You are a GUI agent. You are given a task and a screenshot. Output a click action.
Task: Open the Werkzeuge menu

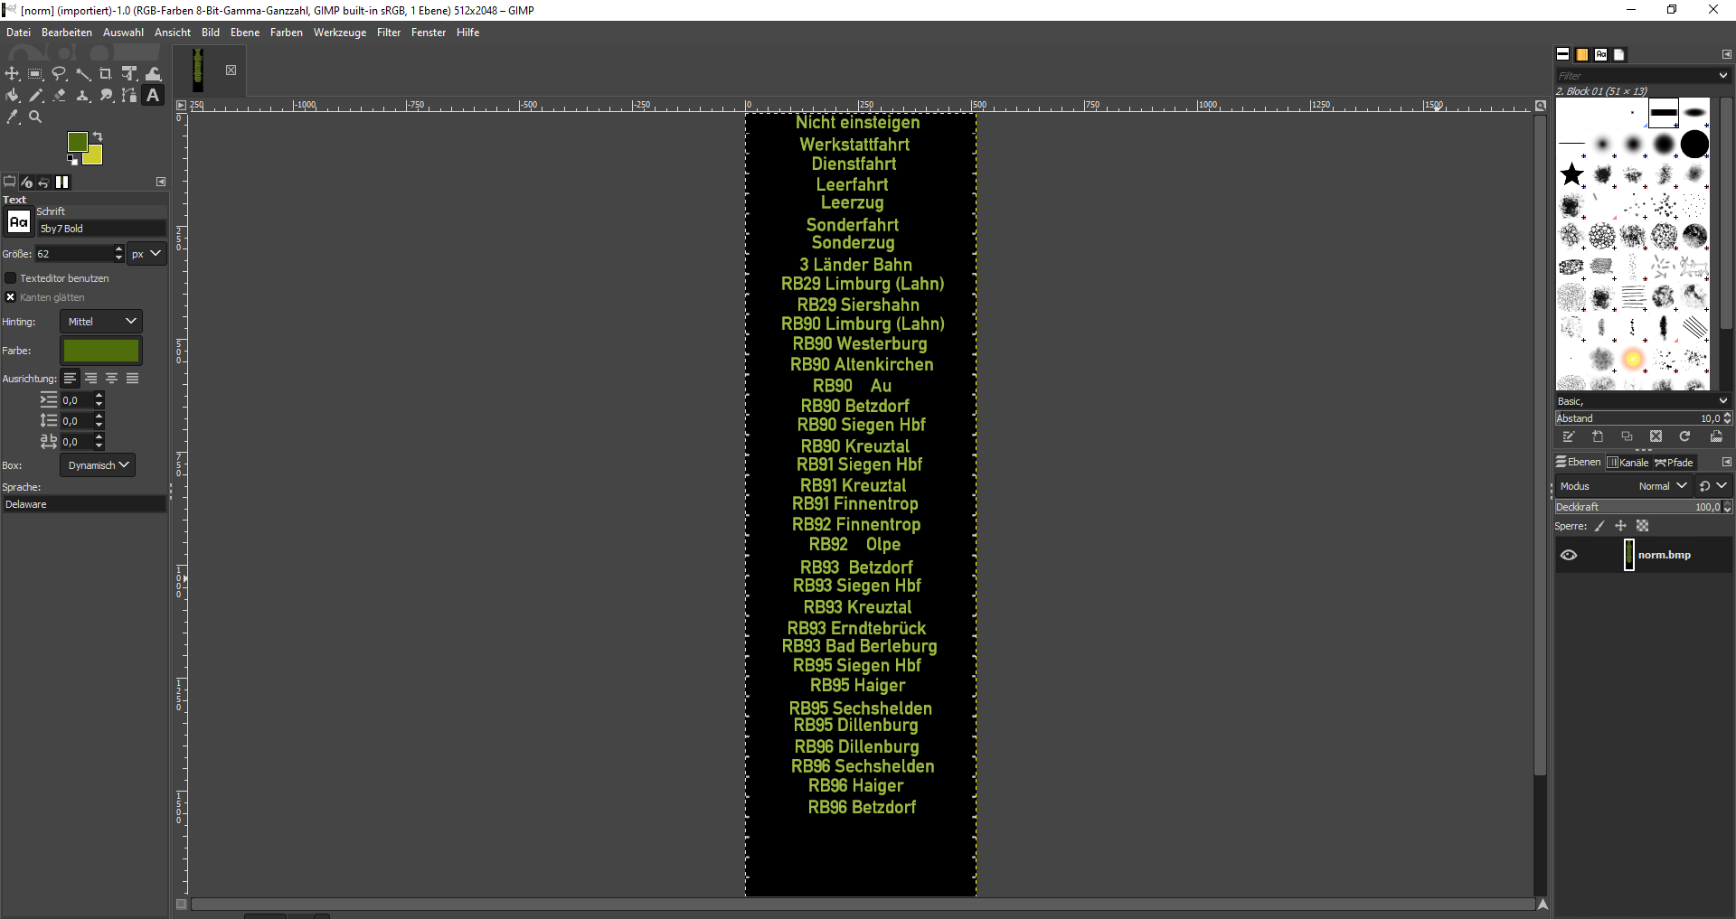point(340,33)
